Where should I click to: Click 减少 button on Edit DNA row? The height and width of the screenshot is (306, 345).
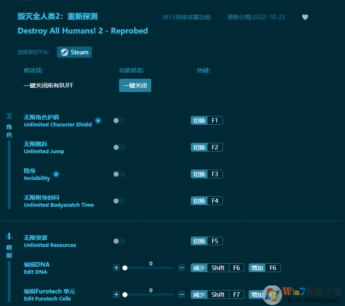coord(199,267)
